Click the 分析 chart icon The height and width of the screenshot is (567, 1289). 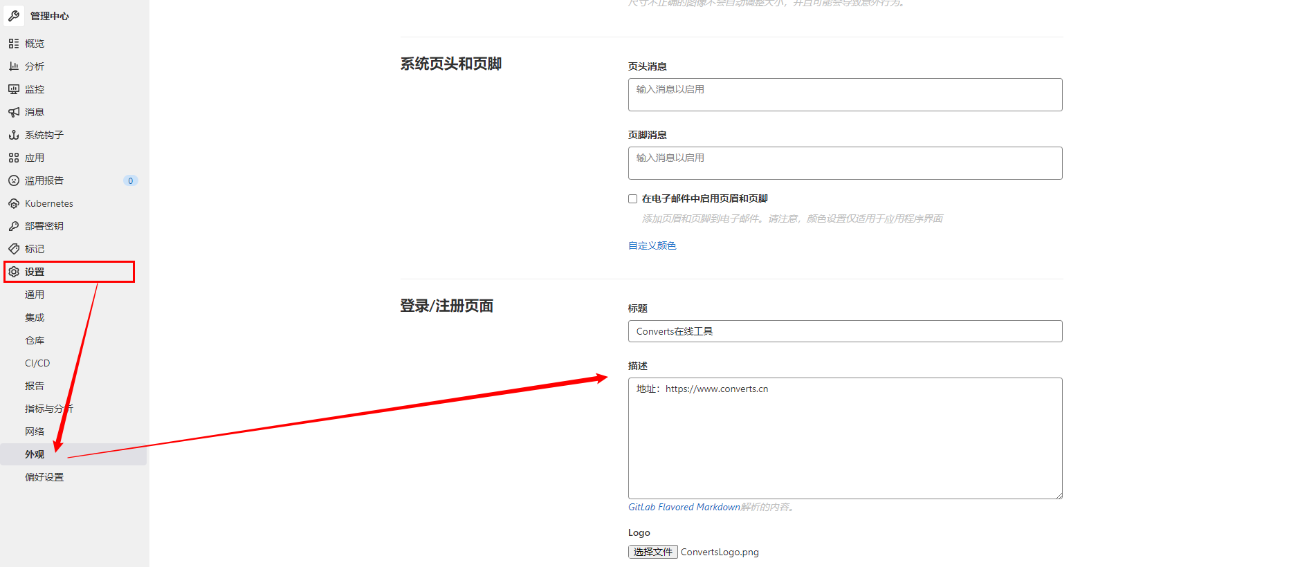(14, 66)
